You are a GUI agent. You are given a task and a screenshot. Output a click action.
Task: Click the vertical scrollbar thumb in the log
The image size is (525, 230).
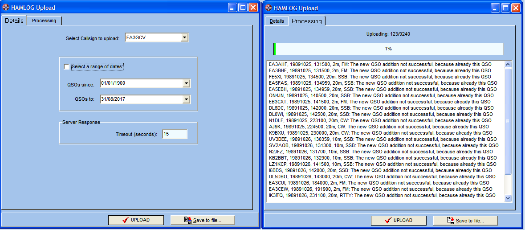click(508, 121)
